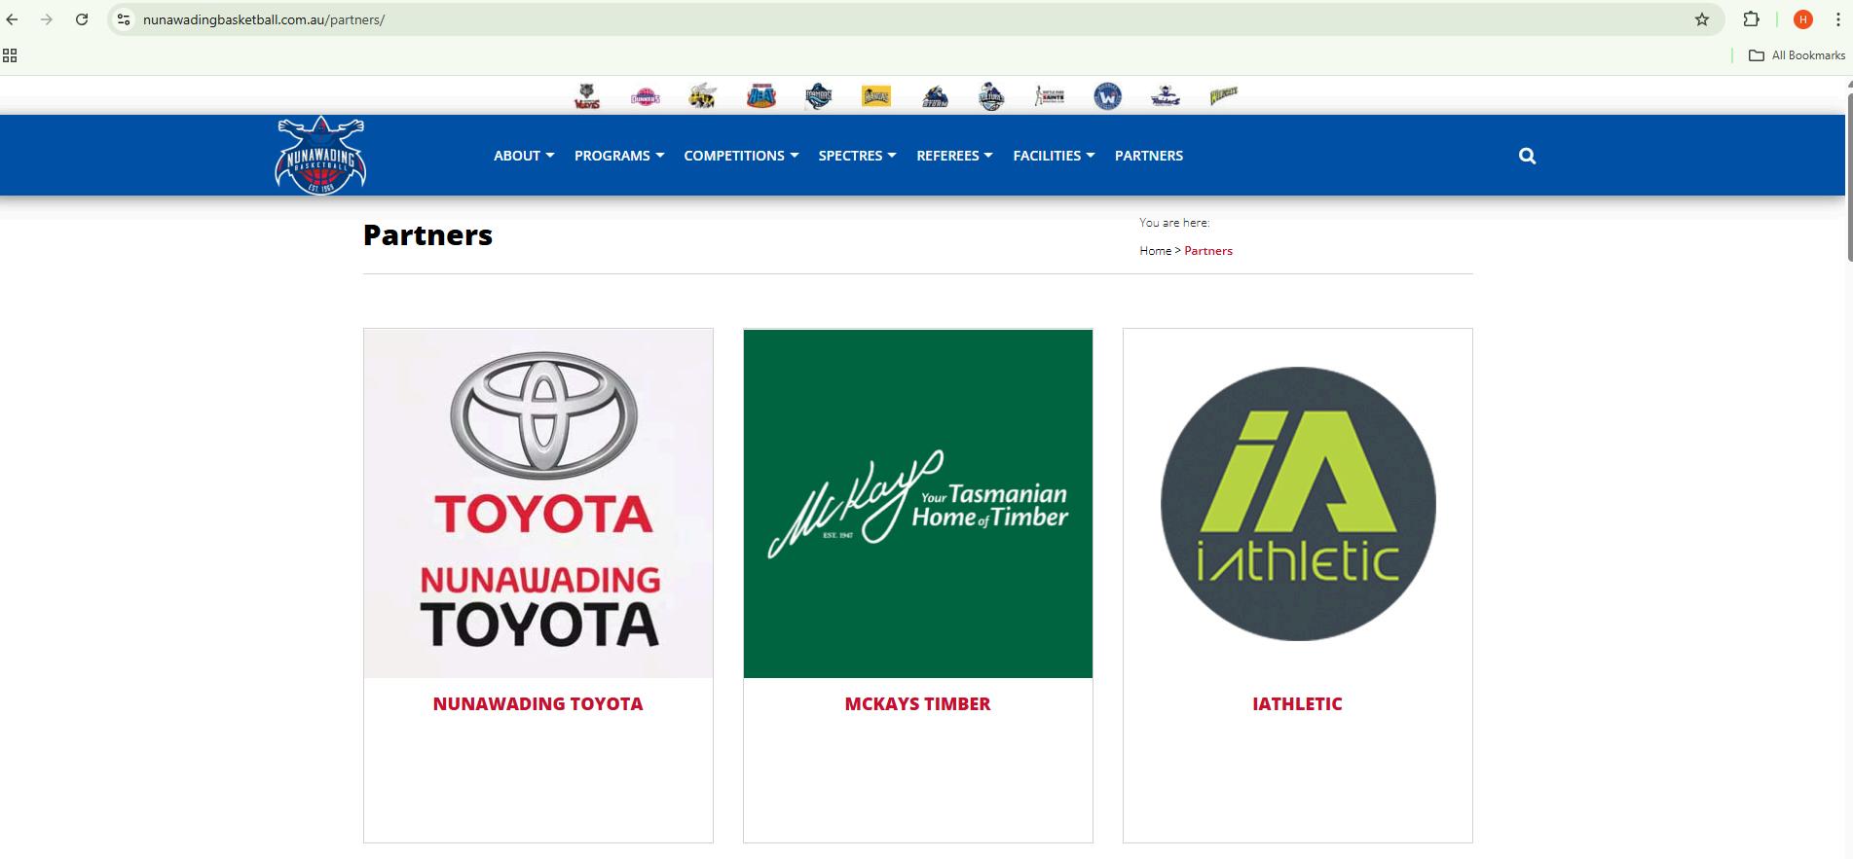1853x859 pixels.
Task: Open the McKays Timber title link
Action: click(x=918, y=704)
